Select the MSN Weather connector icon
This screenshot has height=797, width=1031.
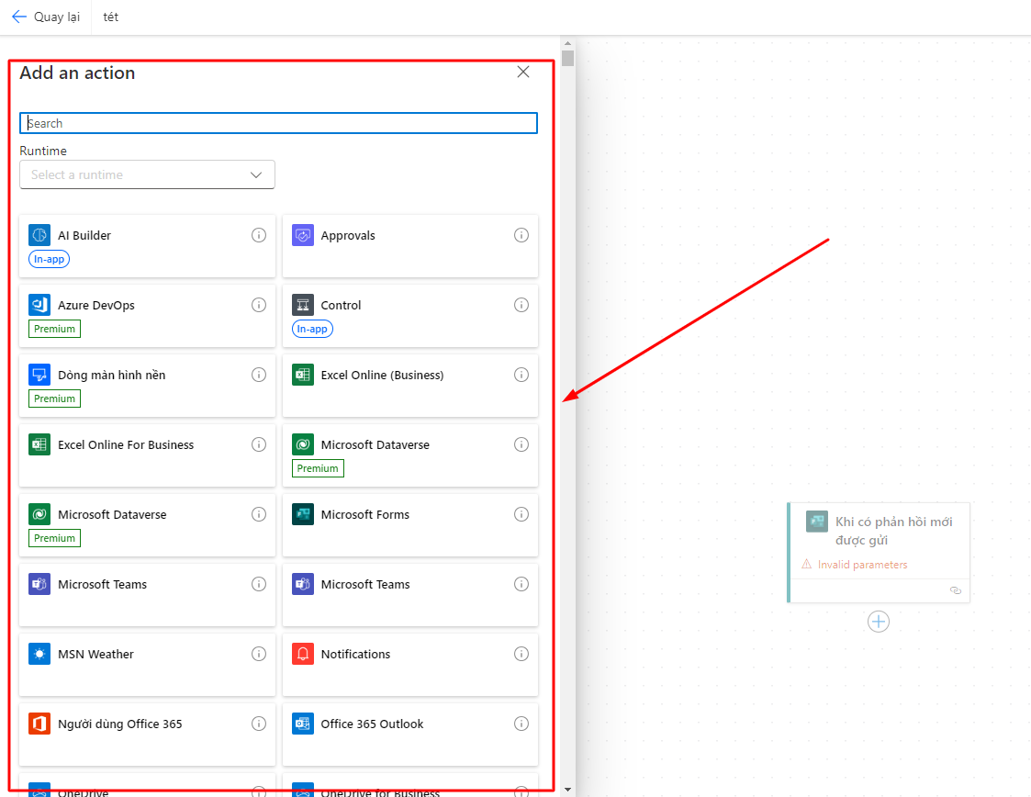[x=39, y=654]
